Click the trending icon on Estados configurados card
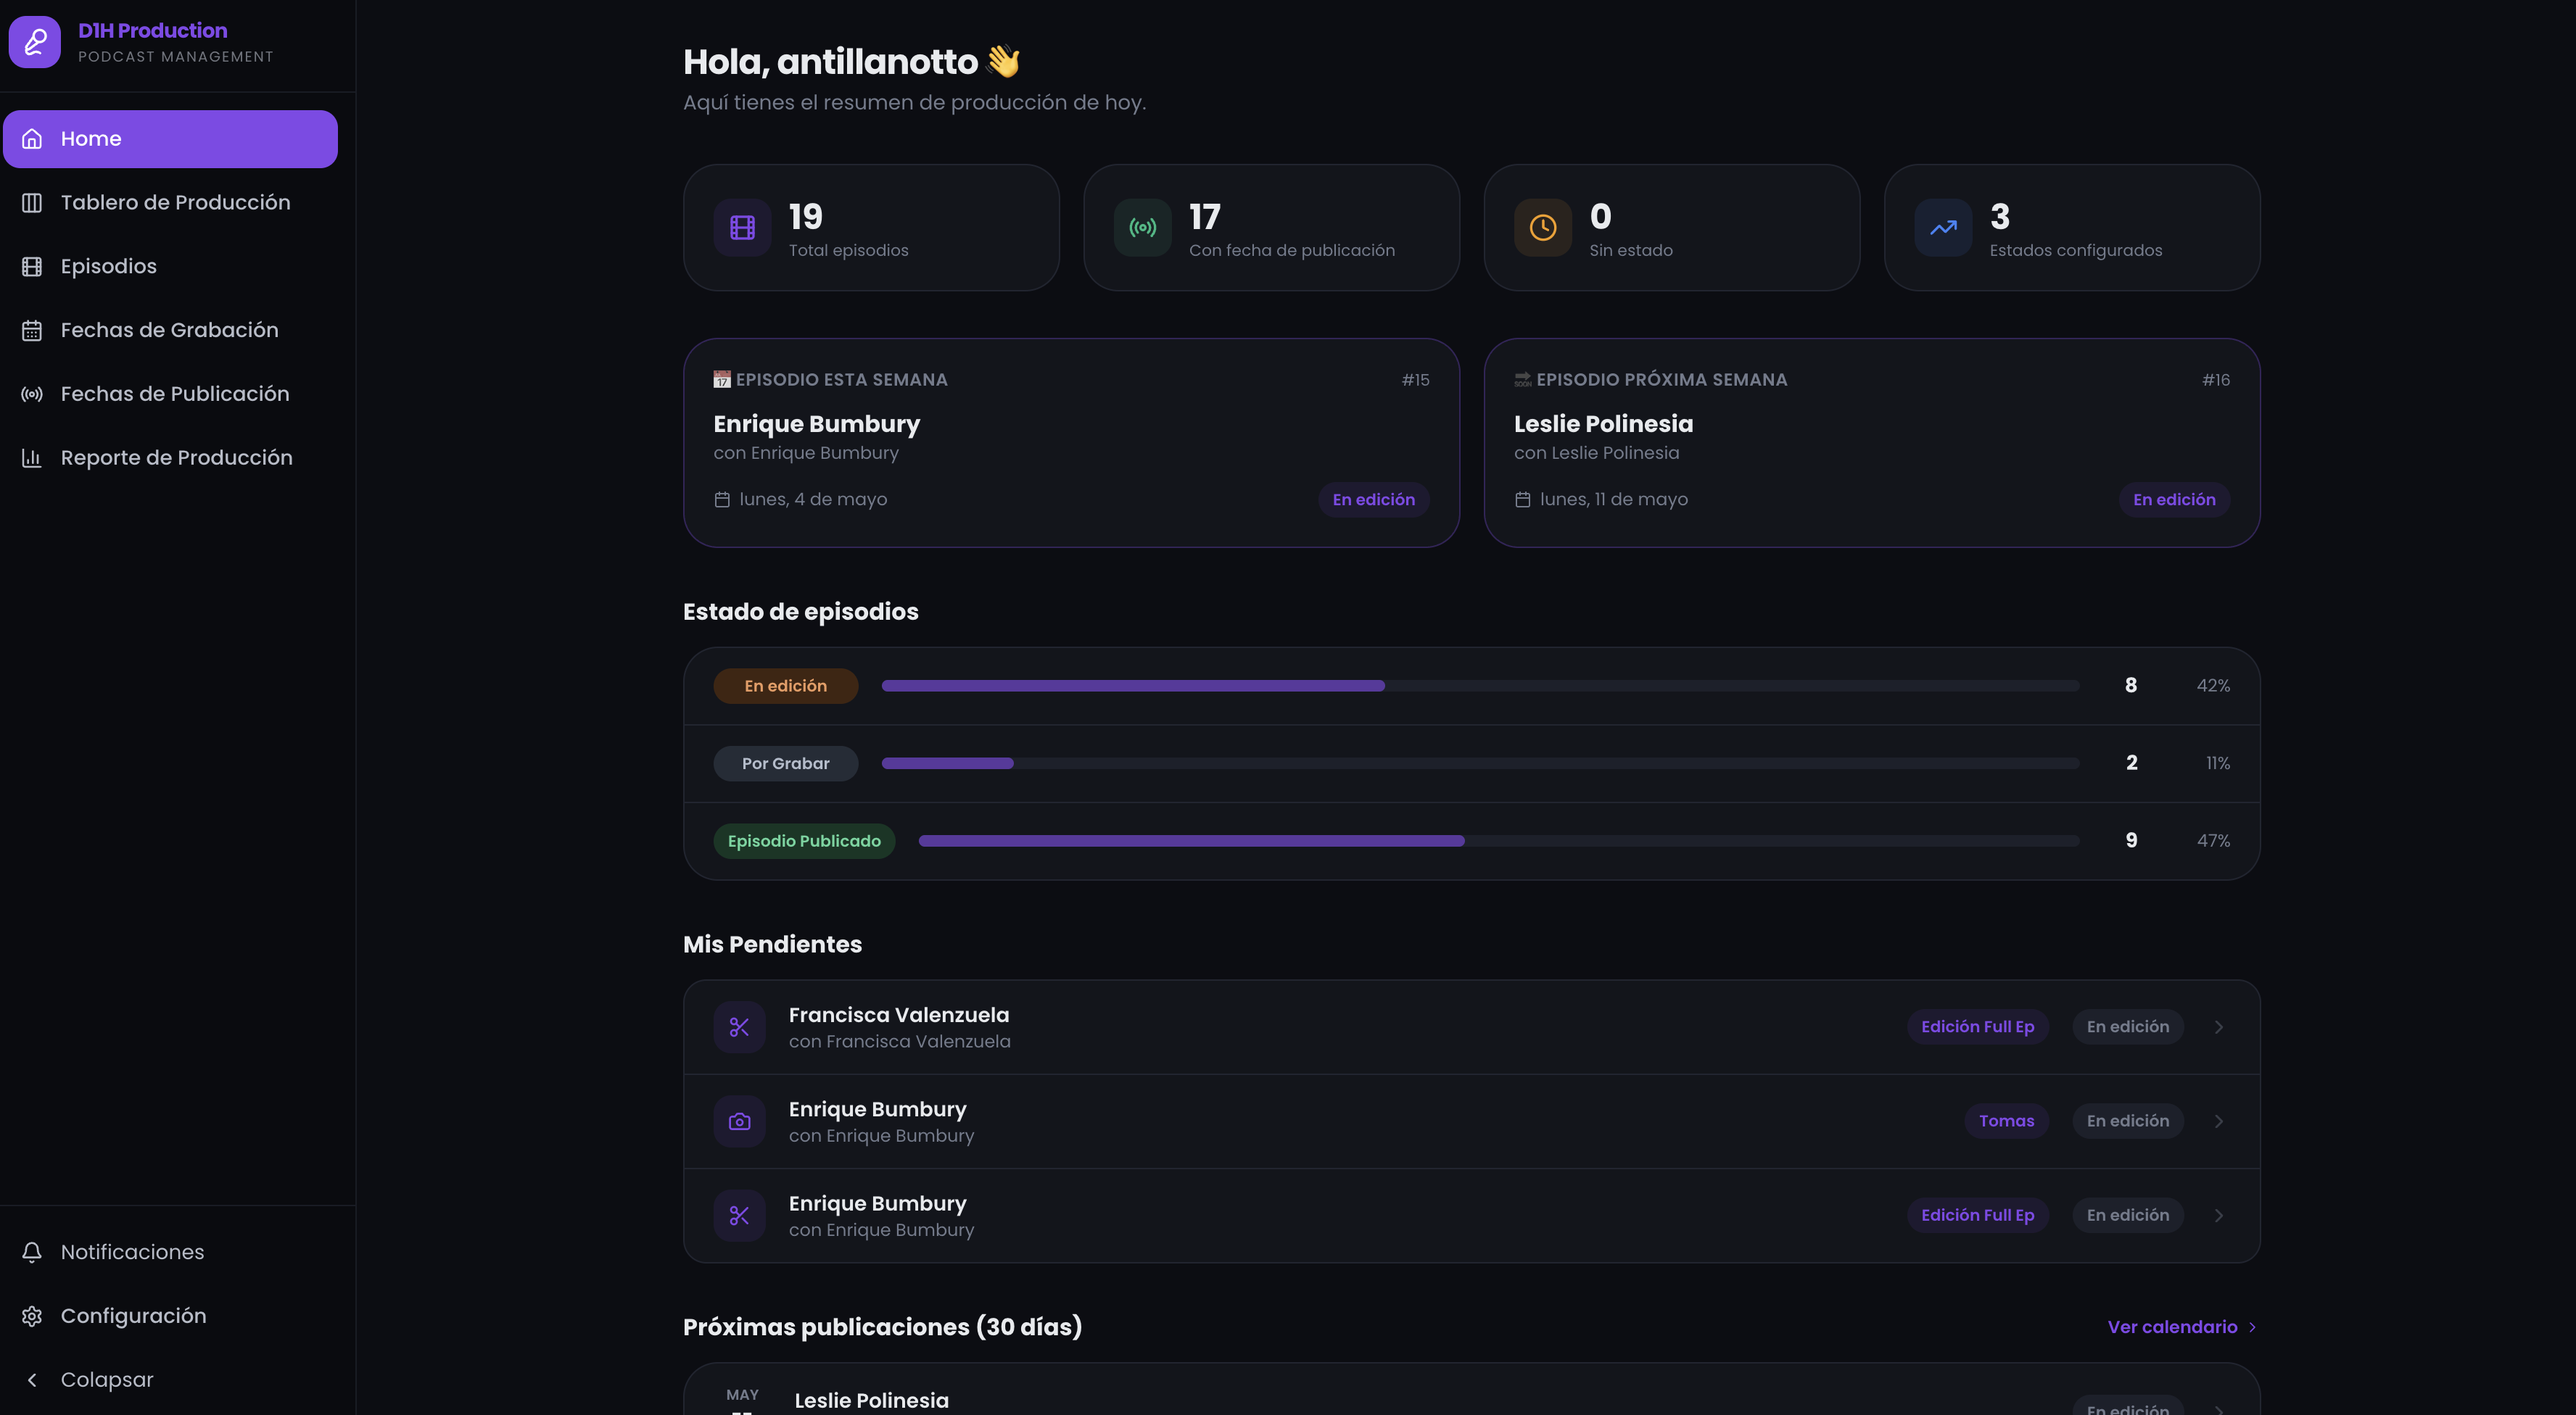 [x=1943, y=228]
